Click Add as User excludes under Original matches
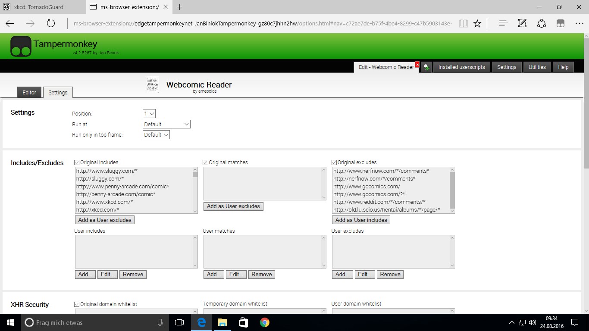 233,206
